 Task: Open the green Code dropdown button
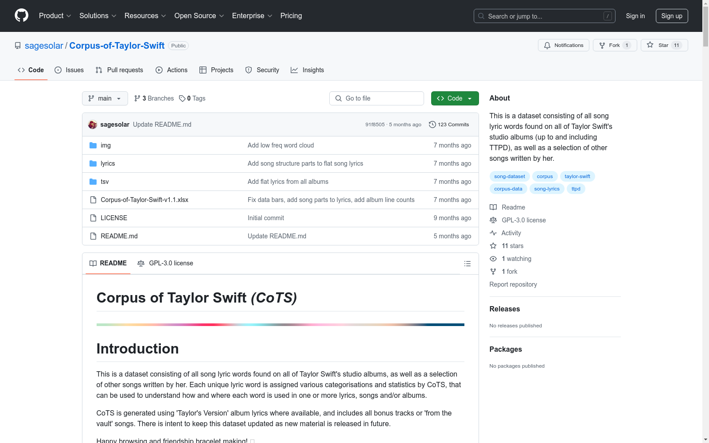(455, 98)
